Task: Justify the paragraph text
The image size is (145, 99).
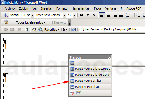Action: 121,15
